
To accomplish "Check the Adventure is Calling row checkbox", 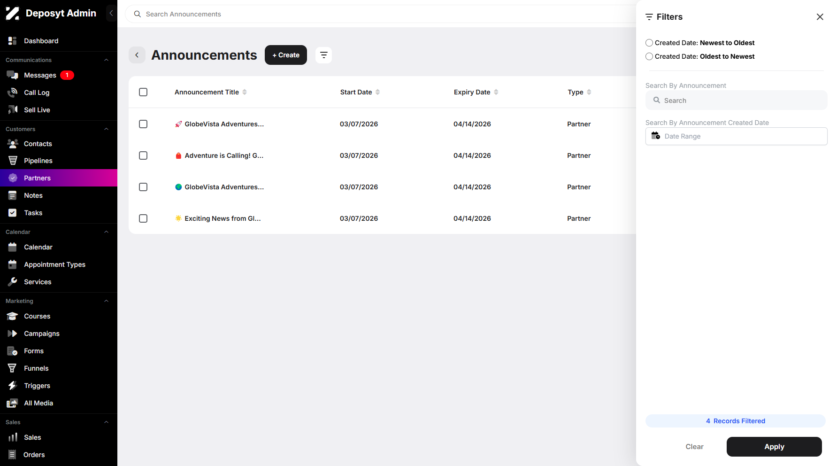I will [143, 155].
